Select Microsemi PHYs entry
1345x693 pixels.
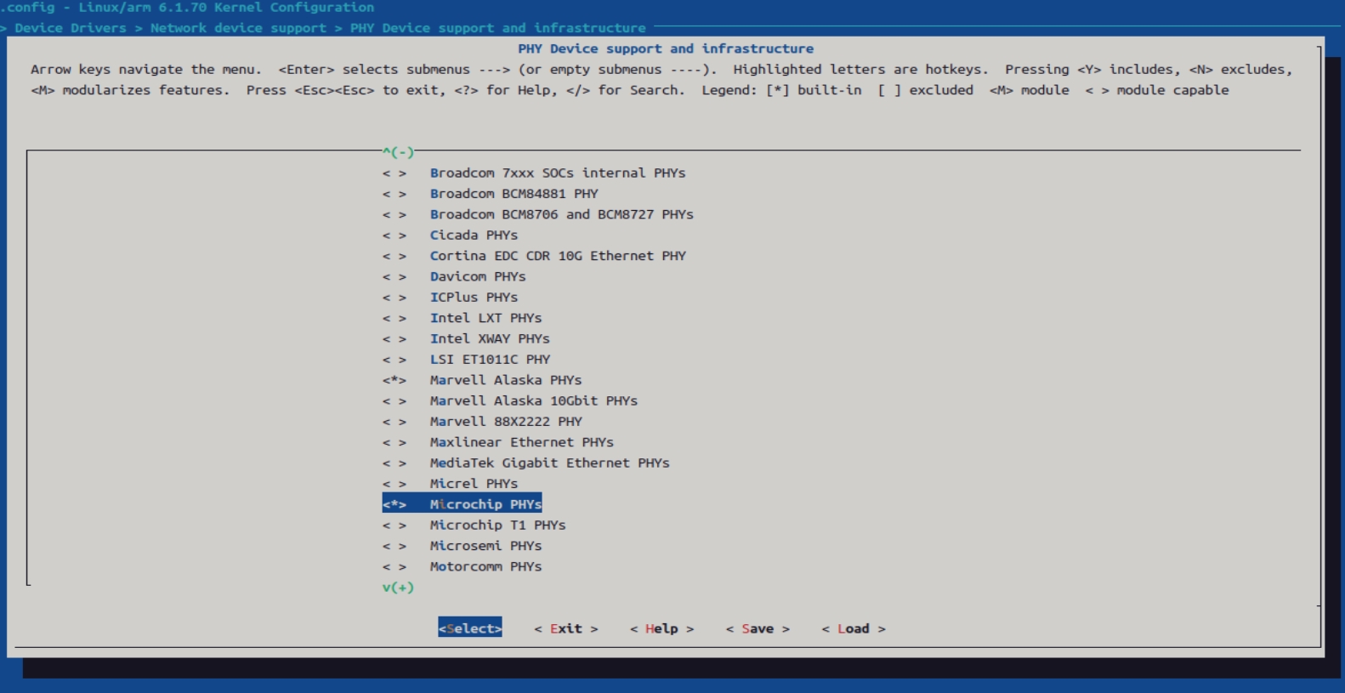(x=485, y=546)
